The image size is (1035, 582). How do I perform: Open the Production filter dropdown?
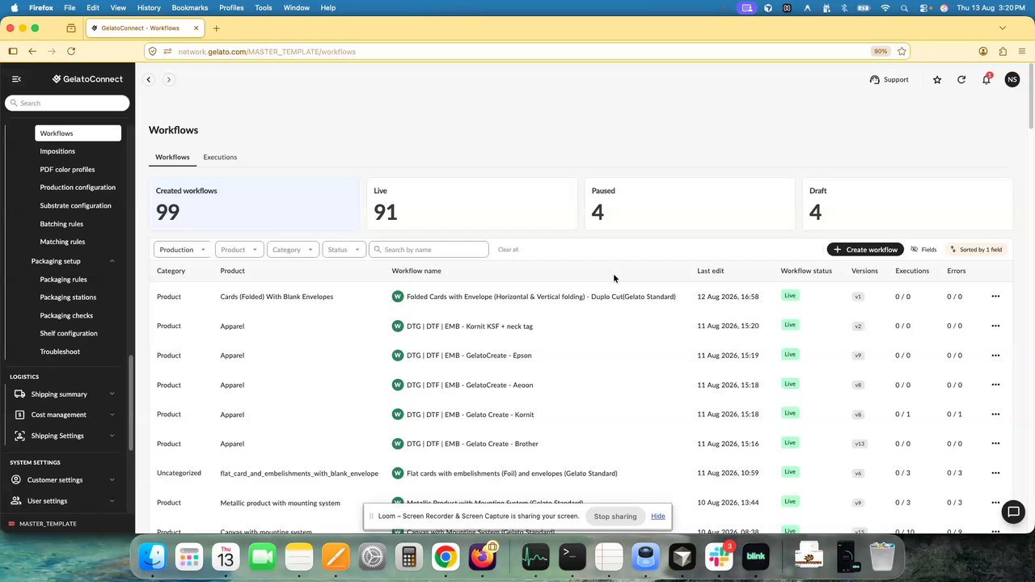click(x=183, y=250)
